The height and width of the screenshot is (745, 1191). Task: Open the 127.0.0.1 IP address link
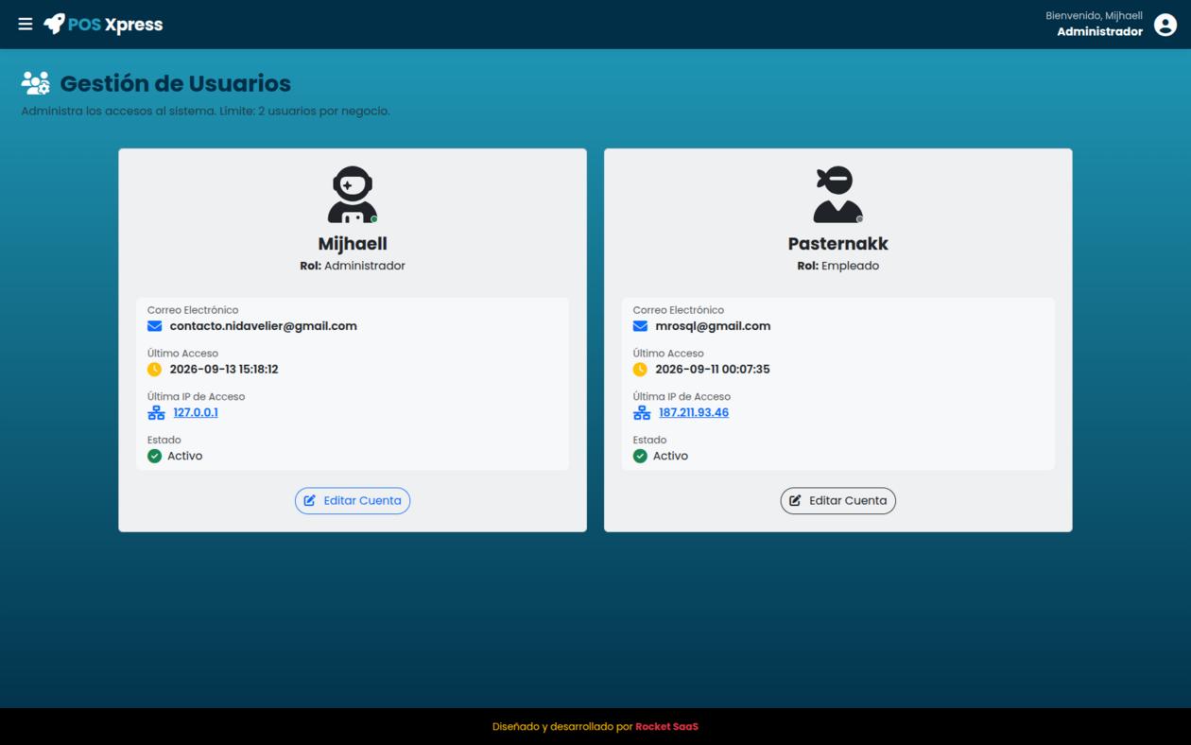click(196, 413)
